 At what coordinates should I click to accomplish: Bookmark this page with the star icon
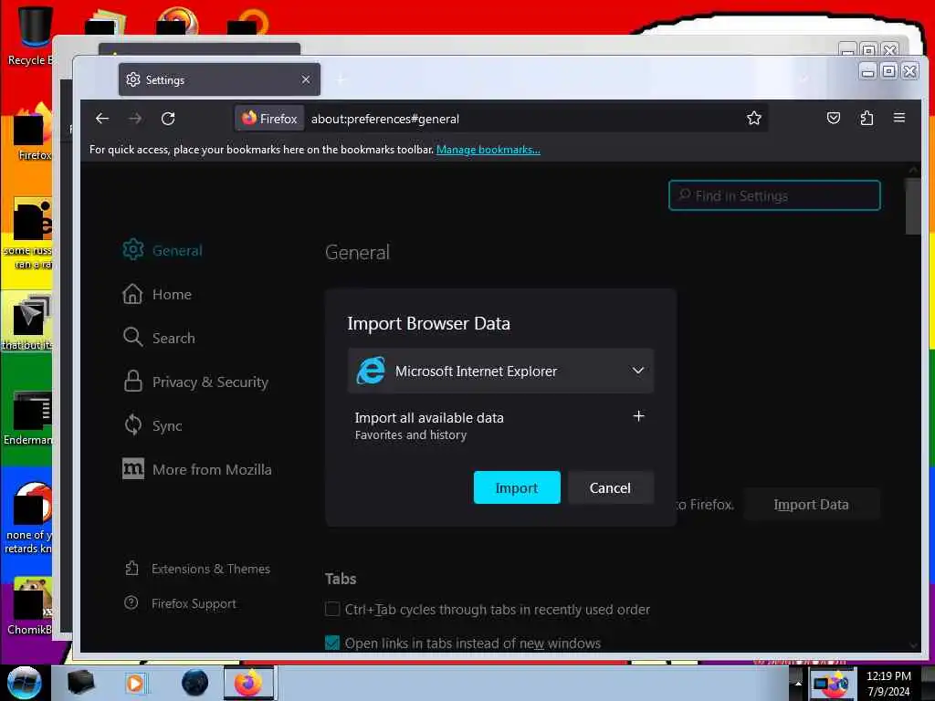(x=753, y=118)
